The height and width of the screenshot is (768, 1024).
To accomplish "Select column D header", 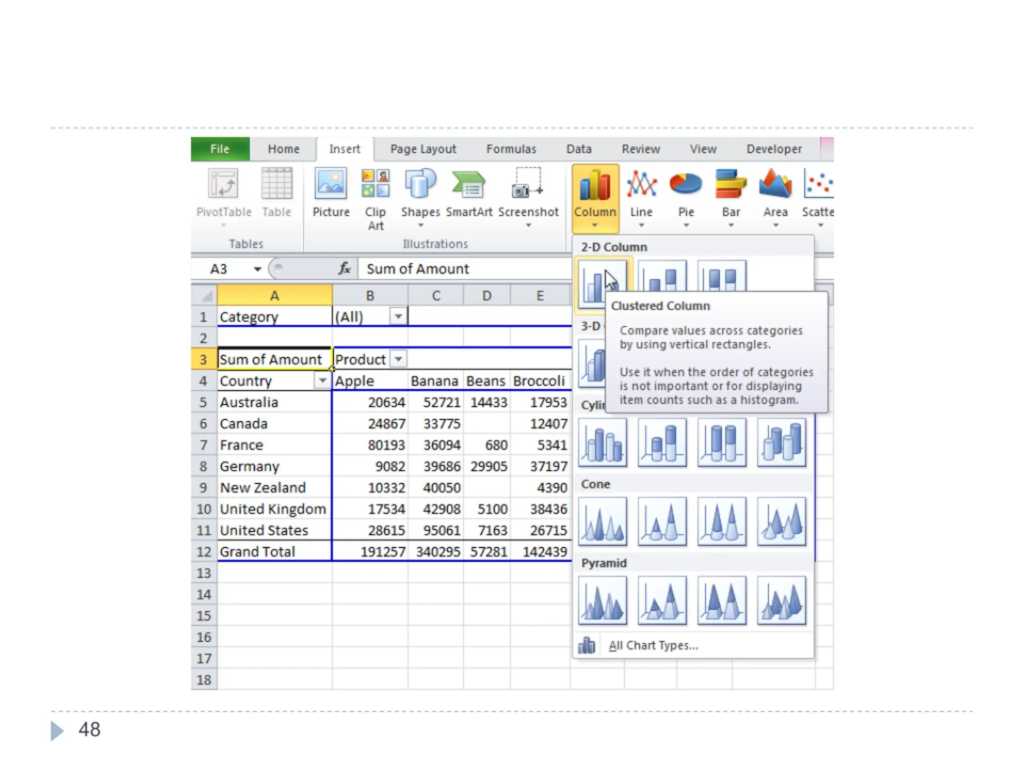I will (x=486, y=295).
